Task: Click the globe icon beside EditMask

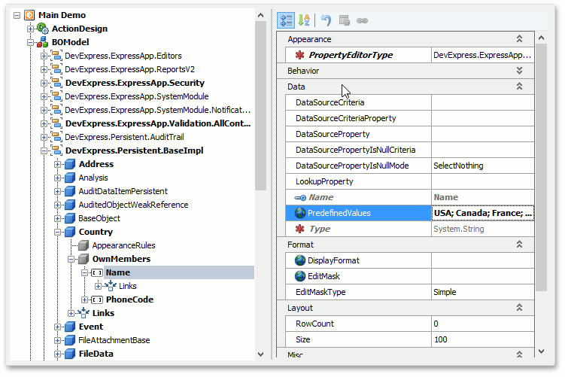Action: [299, 276]
